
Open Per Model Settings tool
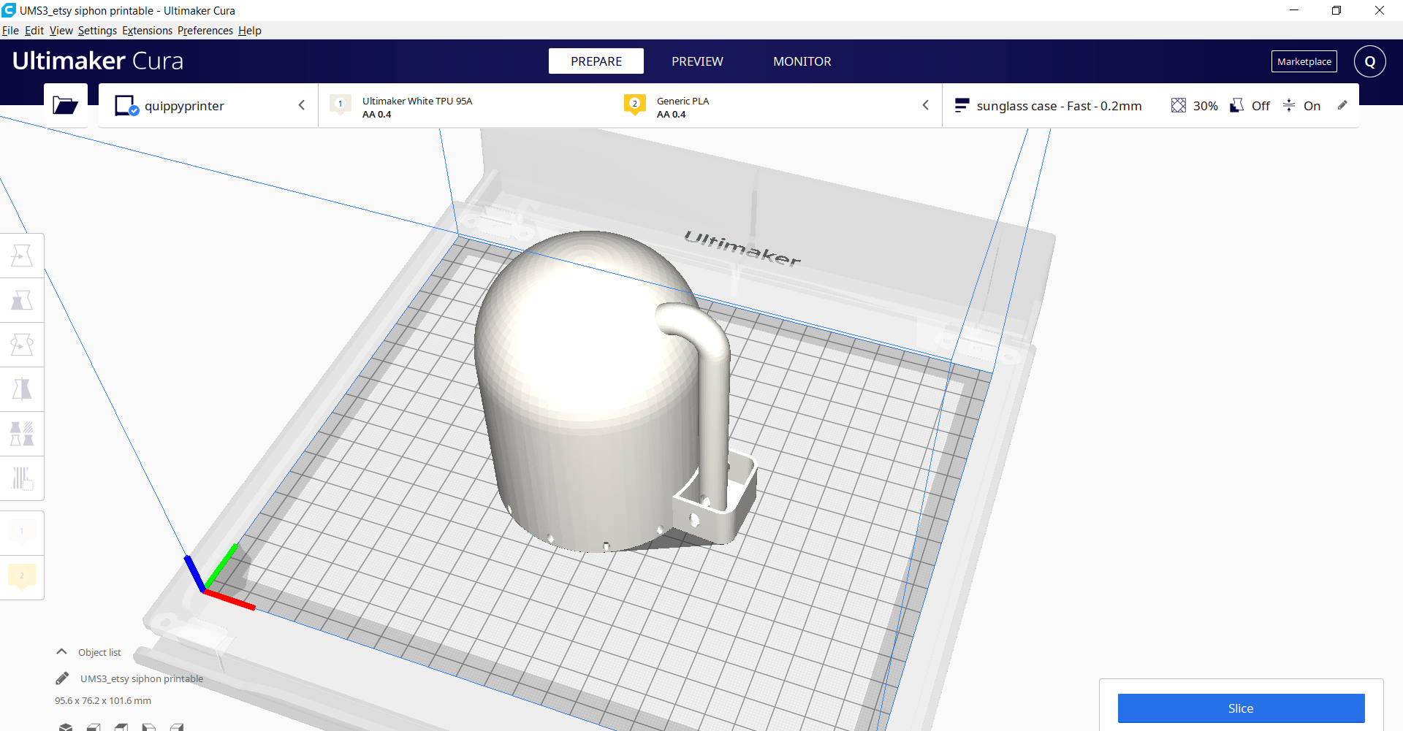tap(22, 434)
